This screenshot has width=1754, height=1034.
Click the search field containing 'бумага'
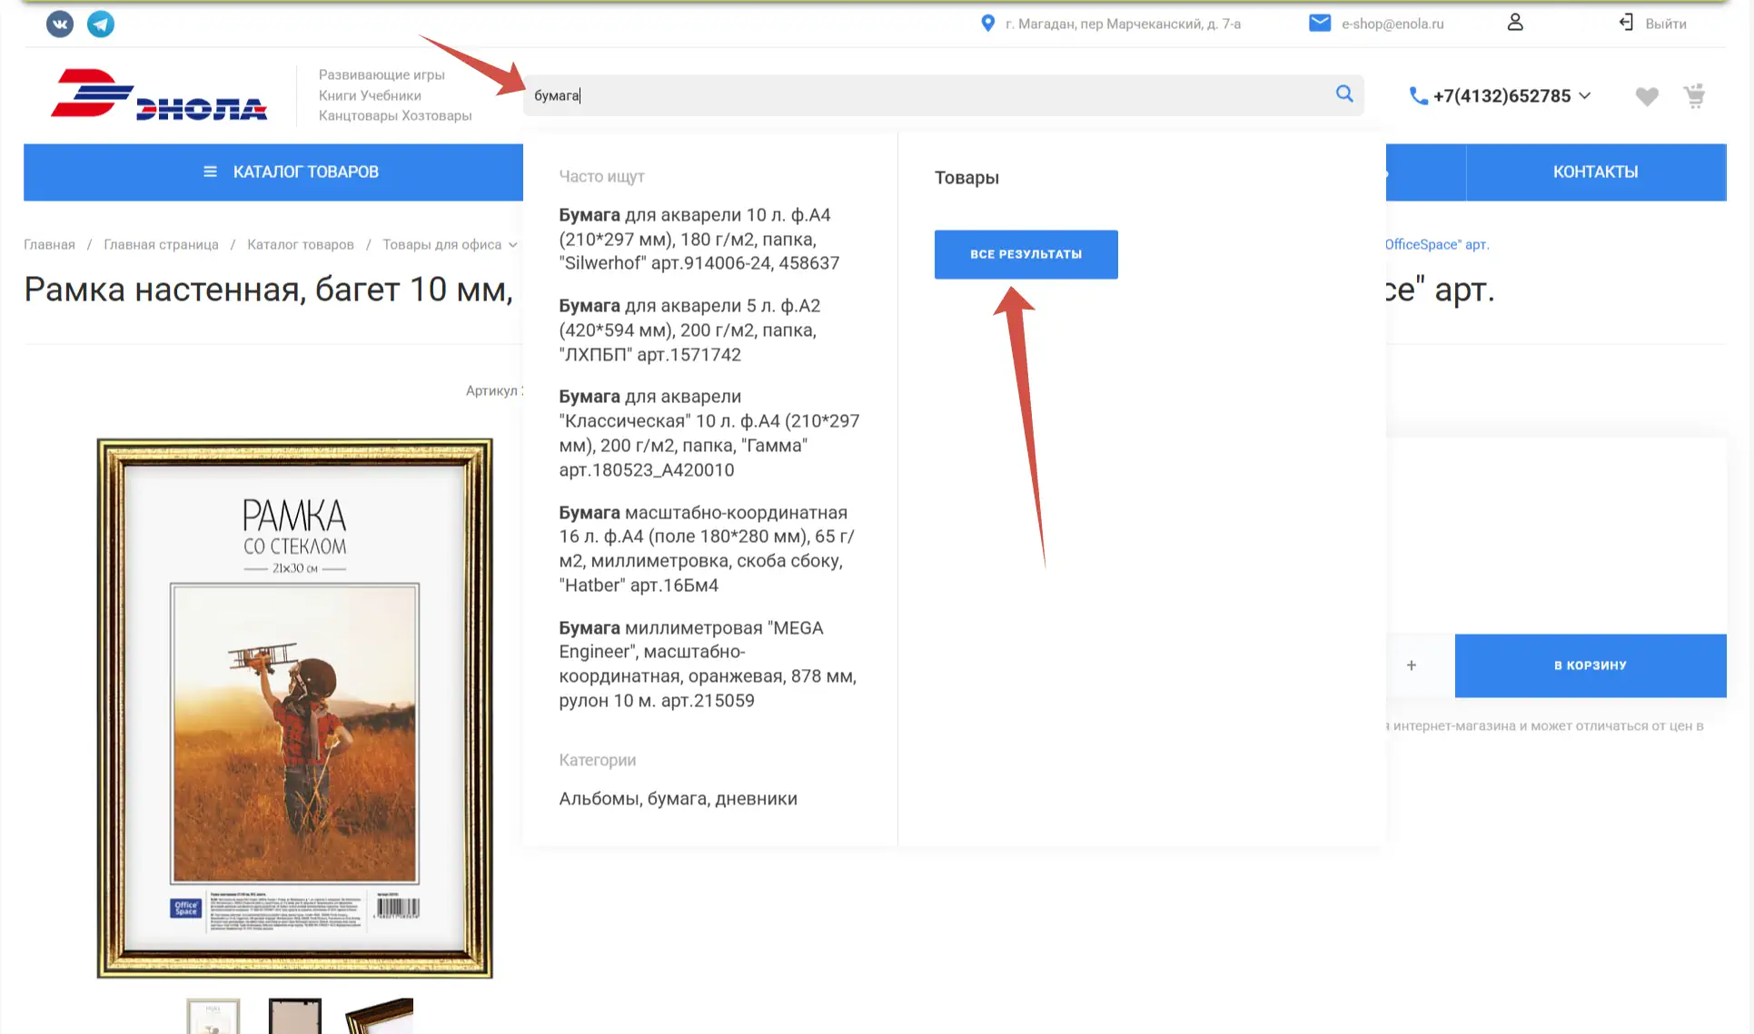click(x=908, y=95)
